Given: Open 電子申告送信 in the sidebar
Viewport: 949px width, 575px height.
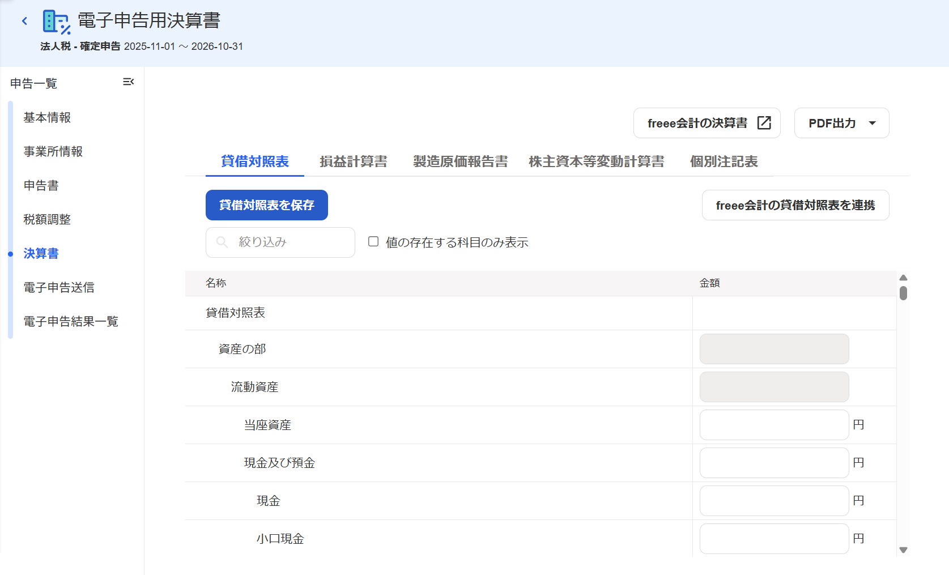Looking at the screenshot, I should [x=59, y=287].
